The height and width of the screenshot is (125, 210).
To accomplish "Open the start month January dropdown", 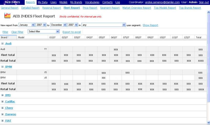I will pos(33,25).
